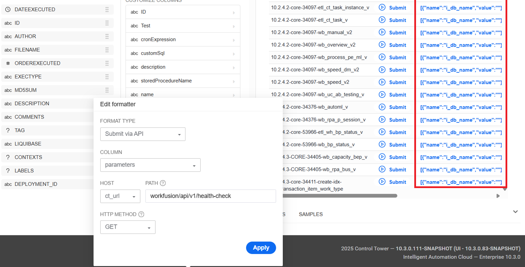Screen dimensions: 525x267
Task: Expand the cronExpression column arrow
Action: (234, 40)
